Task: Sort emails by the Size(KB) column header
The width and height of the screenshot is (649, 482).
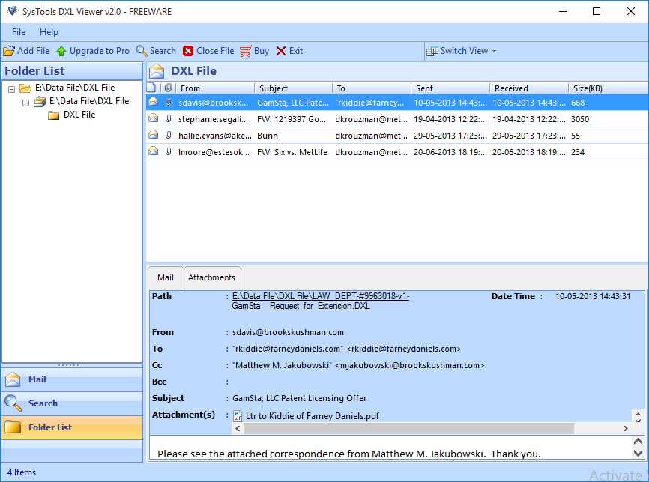Action: click(608, 88)
